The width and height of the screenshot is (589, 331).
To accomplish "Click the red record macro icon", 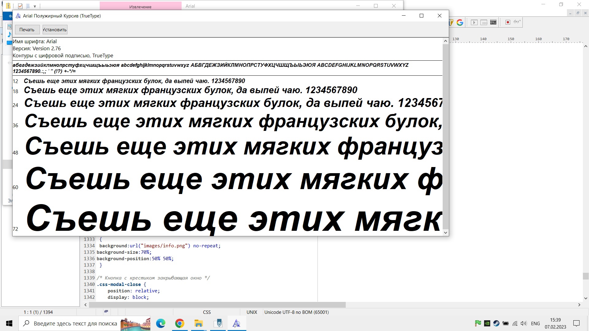I will pyautogui.click(x=508, y=22).
